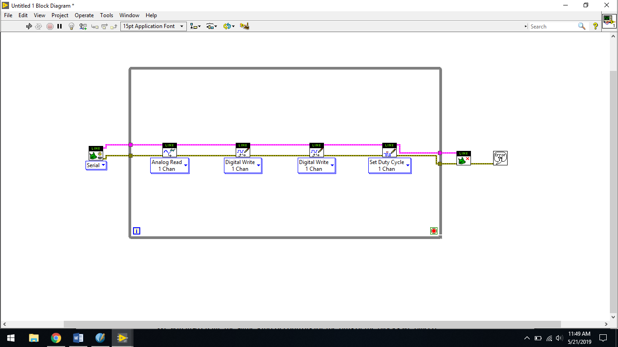The height and width of the screenshot is (347, 618).
Task: Open Context Help question mark
Action: click(595, 26)
